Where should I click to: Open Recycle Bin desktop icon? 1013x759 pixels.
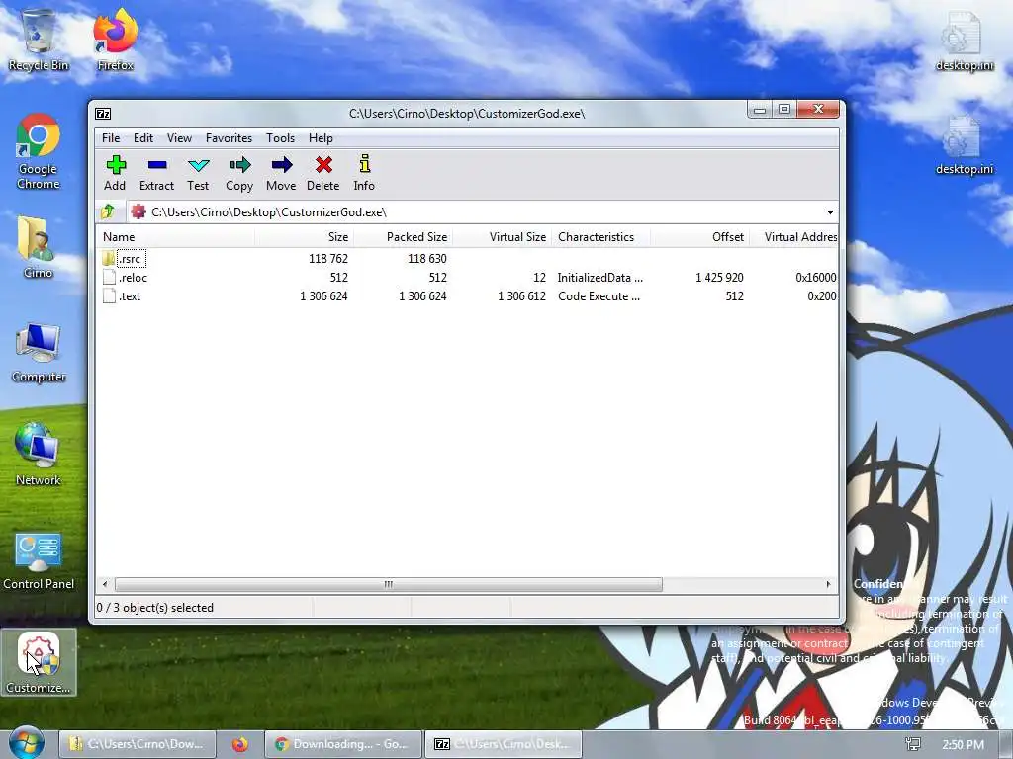coord(39,39)
